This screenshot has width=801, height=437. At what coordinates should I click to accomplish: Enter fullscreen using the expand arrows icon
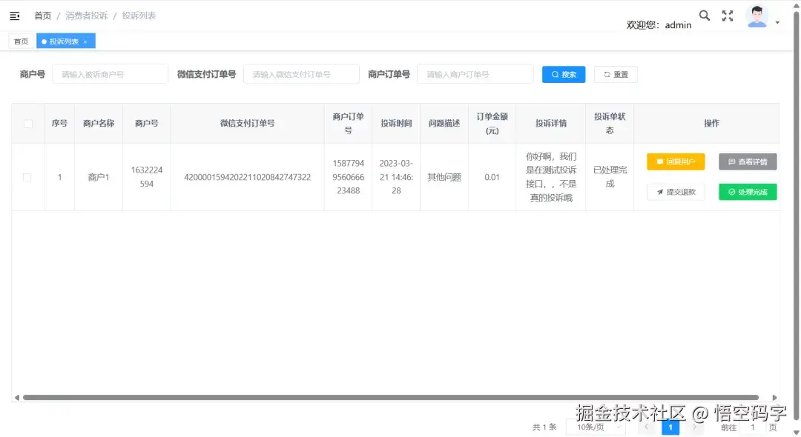point(727,15)
